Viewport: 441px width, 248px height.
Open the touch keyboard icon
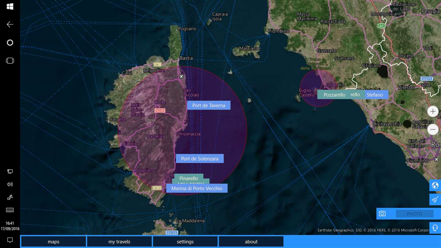10,210
